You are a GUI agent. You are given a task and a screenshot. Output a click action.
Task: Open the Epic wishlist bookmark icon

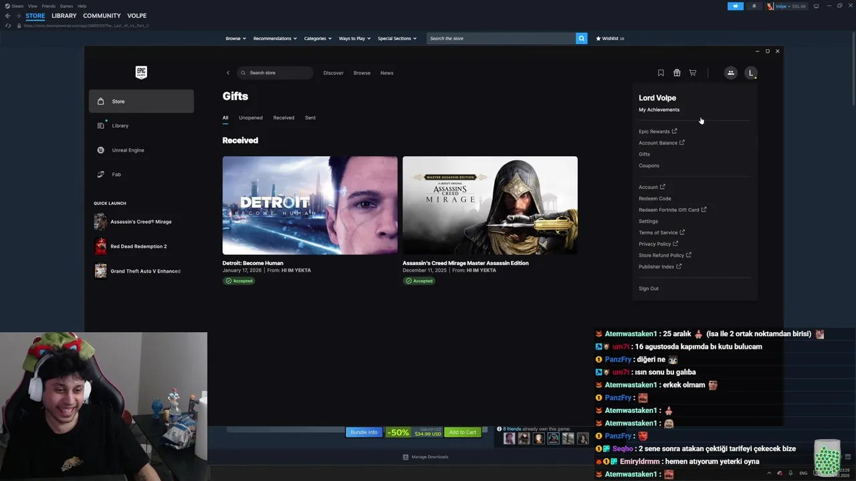coord(661,73)
